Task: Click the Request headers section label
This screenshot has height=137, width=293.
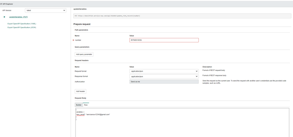Action: click(x=81, y=60)
